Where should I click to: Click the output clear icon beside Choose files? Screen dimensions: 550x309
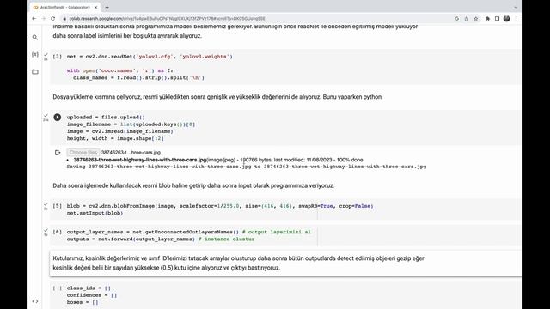pos(58,153)
